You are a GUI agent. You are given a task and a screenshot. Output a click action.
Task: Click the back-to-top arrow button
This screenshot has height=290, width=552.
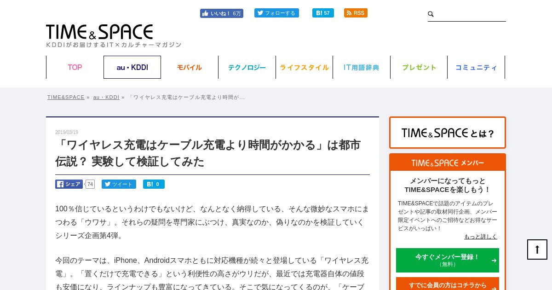(x=537, y=249)
